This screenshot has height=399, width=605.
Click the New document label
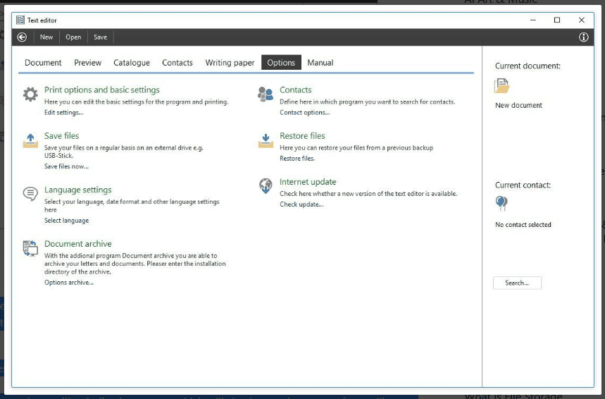[x=518, y=105]
